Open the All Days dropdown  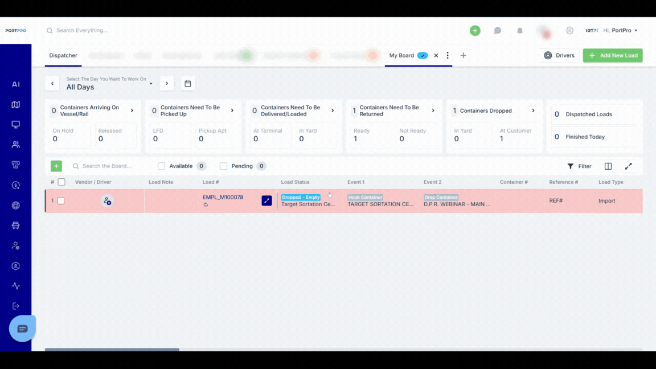[x=109, y=84]
